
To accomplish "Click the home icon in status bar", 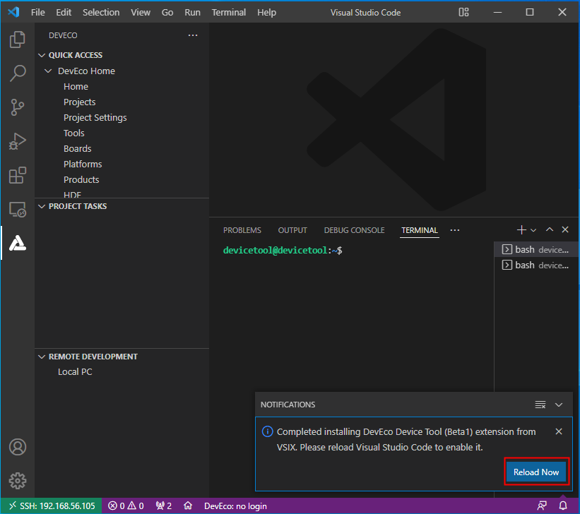I will pos(188,506).
